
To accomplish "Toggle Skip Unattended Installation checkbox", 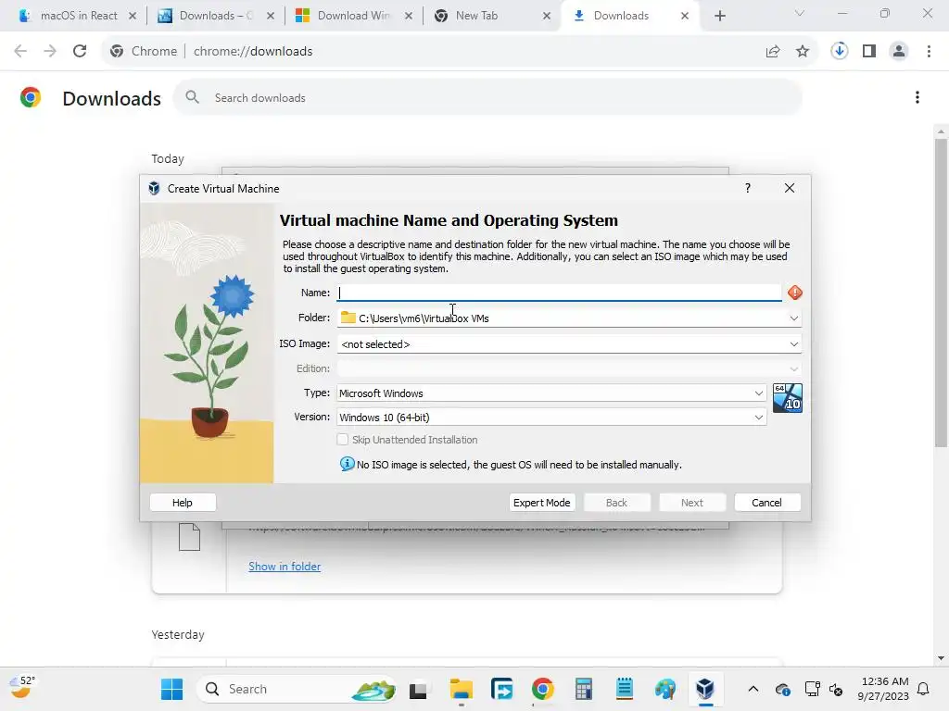I will (343, 440).
